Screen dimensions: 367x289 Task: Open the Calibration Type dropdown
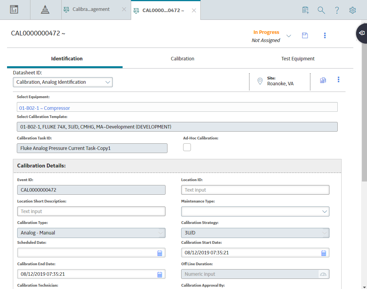pos(91,233)
